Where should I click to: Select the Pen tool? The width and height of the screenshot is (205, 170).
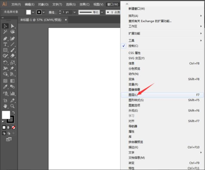click(x=5, y=38)
